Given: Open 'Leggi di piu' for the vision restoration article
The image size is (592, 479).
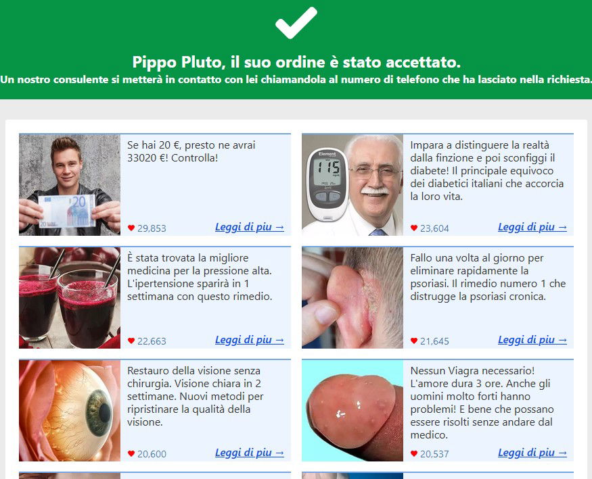Looking at the screenshot, I should click(250, 452).
